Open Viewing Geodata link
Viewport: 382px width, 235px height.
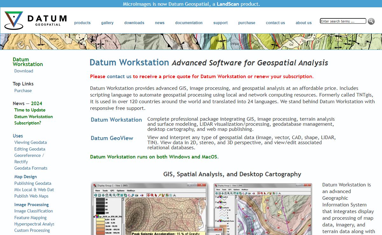[x=31, y=143]
